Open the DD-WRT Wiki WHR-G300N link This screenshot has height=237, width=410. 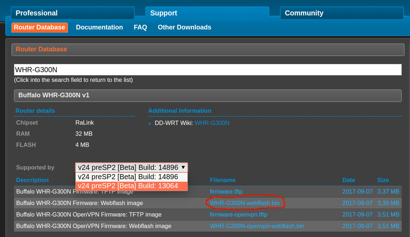click(212, 123)
